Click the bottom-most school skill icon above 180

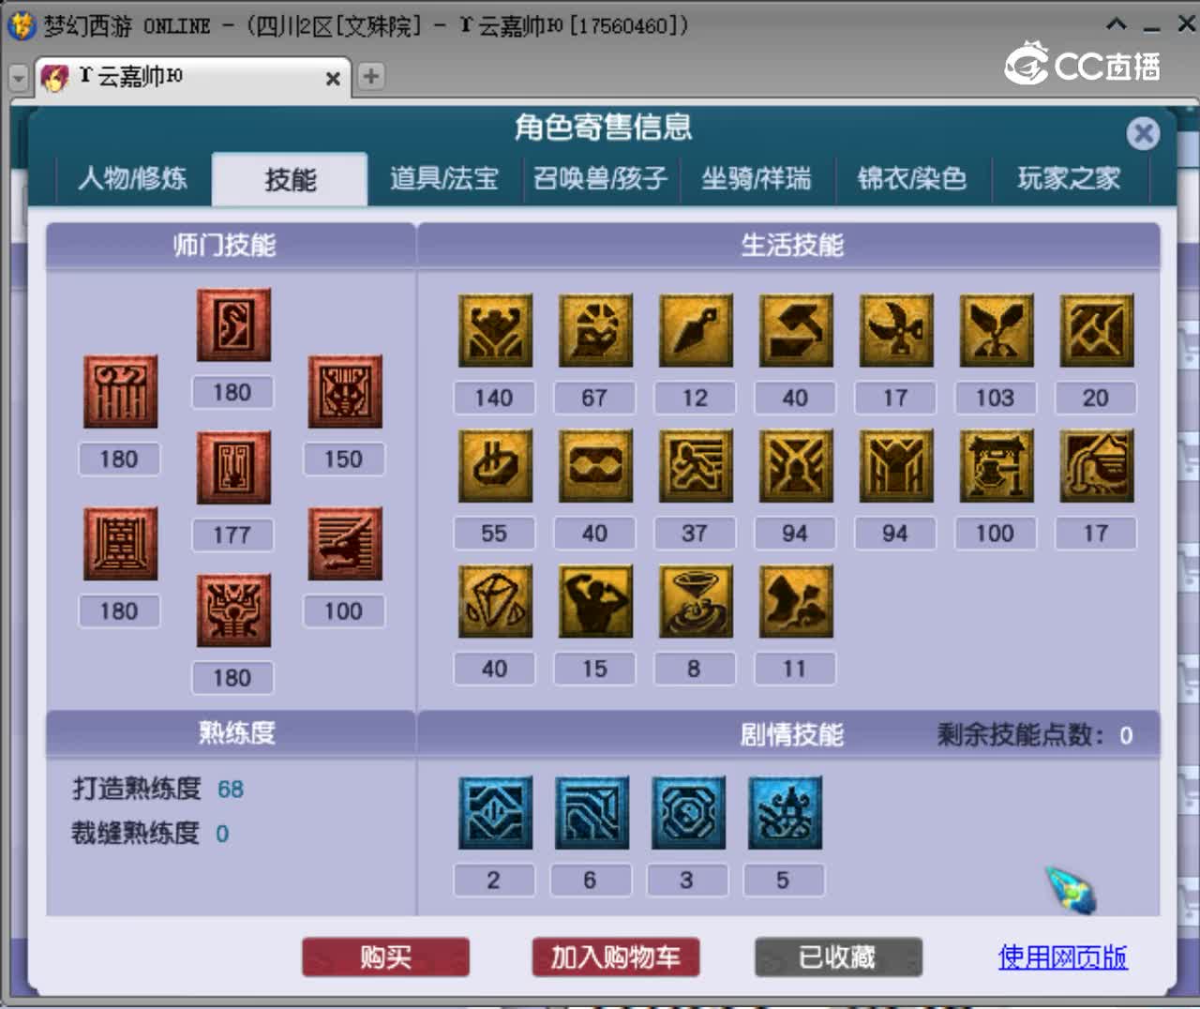point(233,610)
